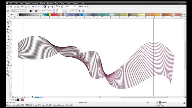Select the Outline pen tool
192x108 pixels.
8,68
